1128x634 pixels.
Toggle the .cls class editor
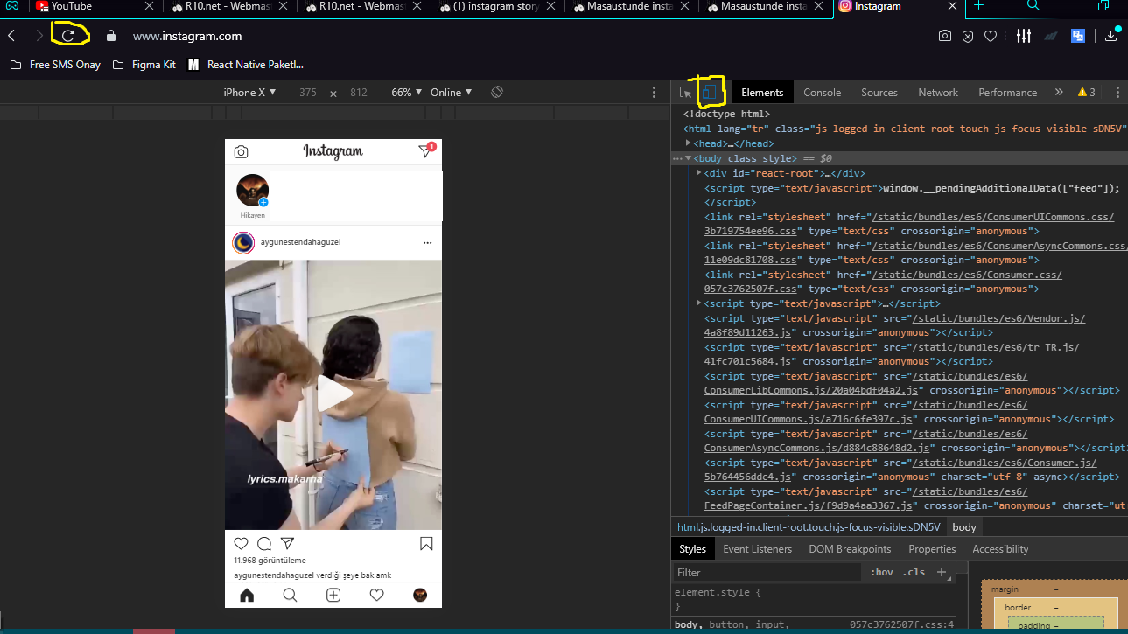pos(914,572)
